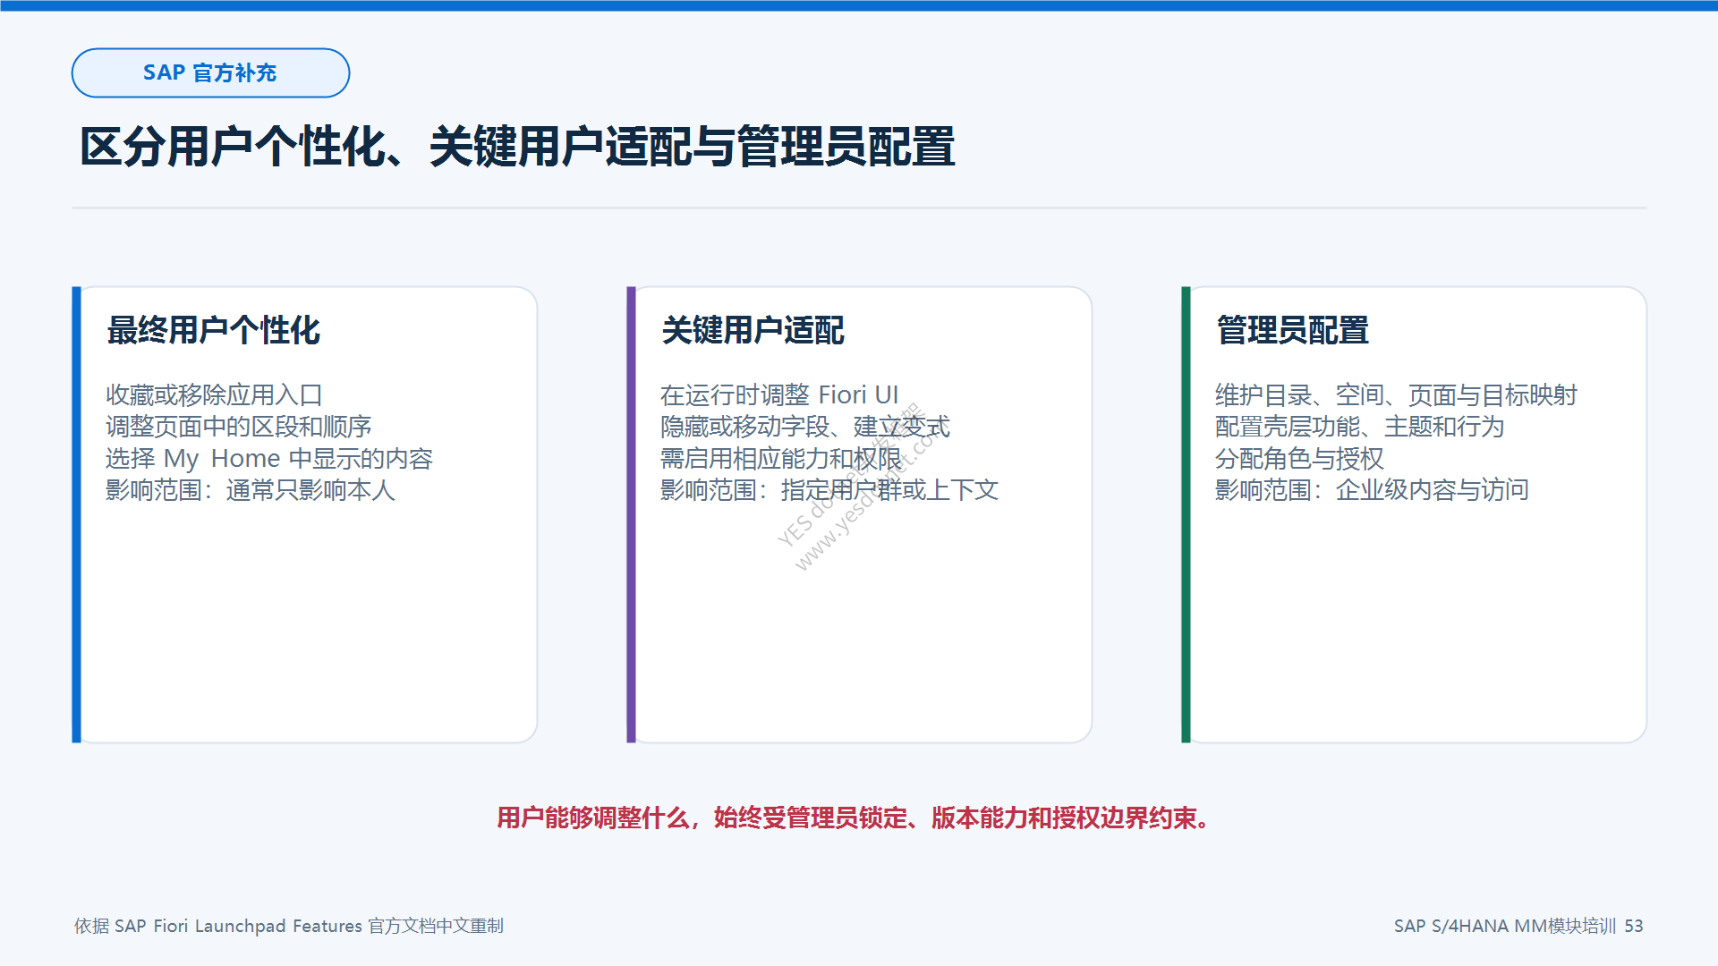The width and height of the screenshot is (1718, 966).
Task: Click the line '影响范围：企业级内容与访问'
Action: click(x=1372, y=490)
